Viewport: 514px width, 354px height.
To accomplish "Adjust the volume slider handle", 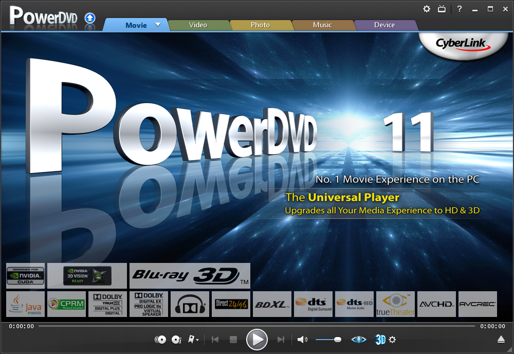I will pyautogui.click(x=338, y=340).
